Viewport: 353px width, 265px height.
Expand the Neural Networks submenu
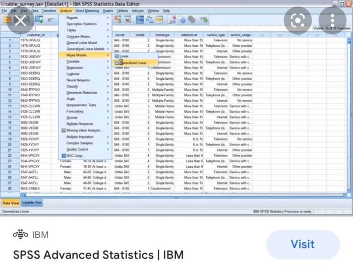point(85,80)
